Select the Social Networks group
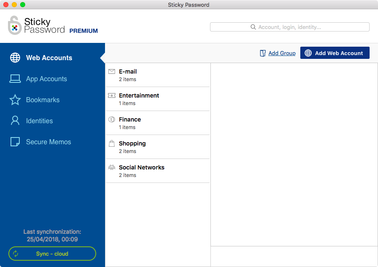378x267 pixels. (x=157, y=171)
